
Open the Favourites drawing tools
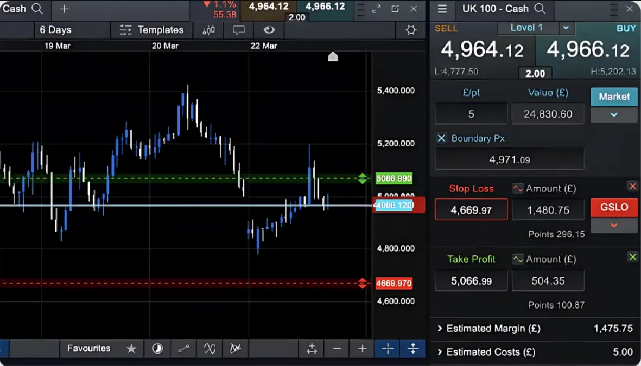88,349
